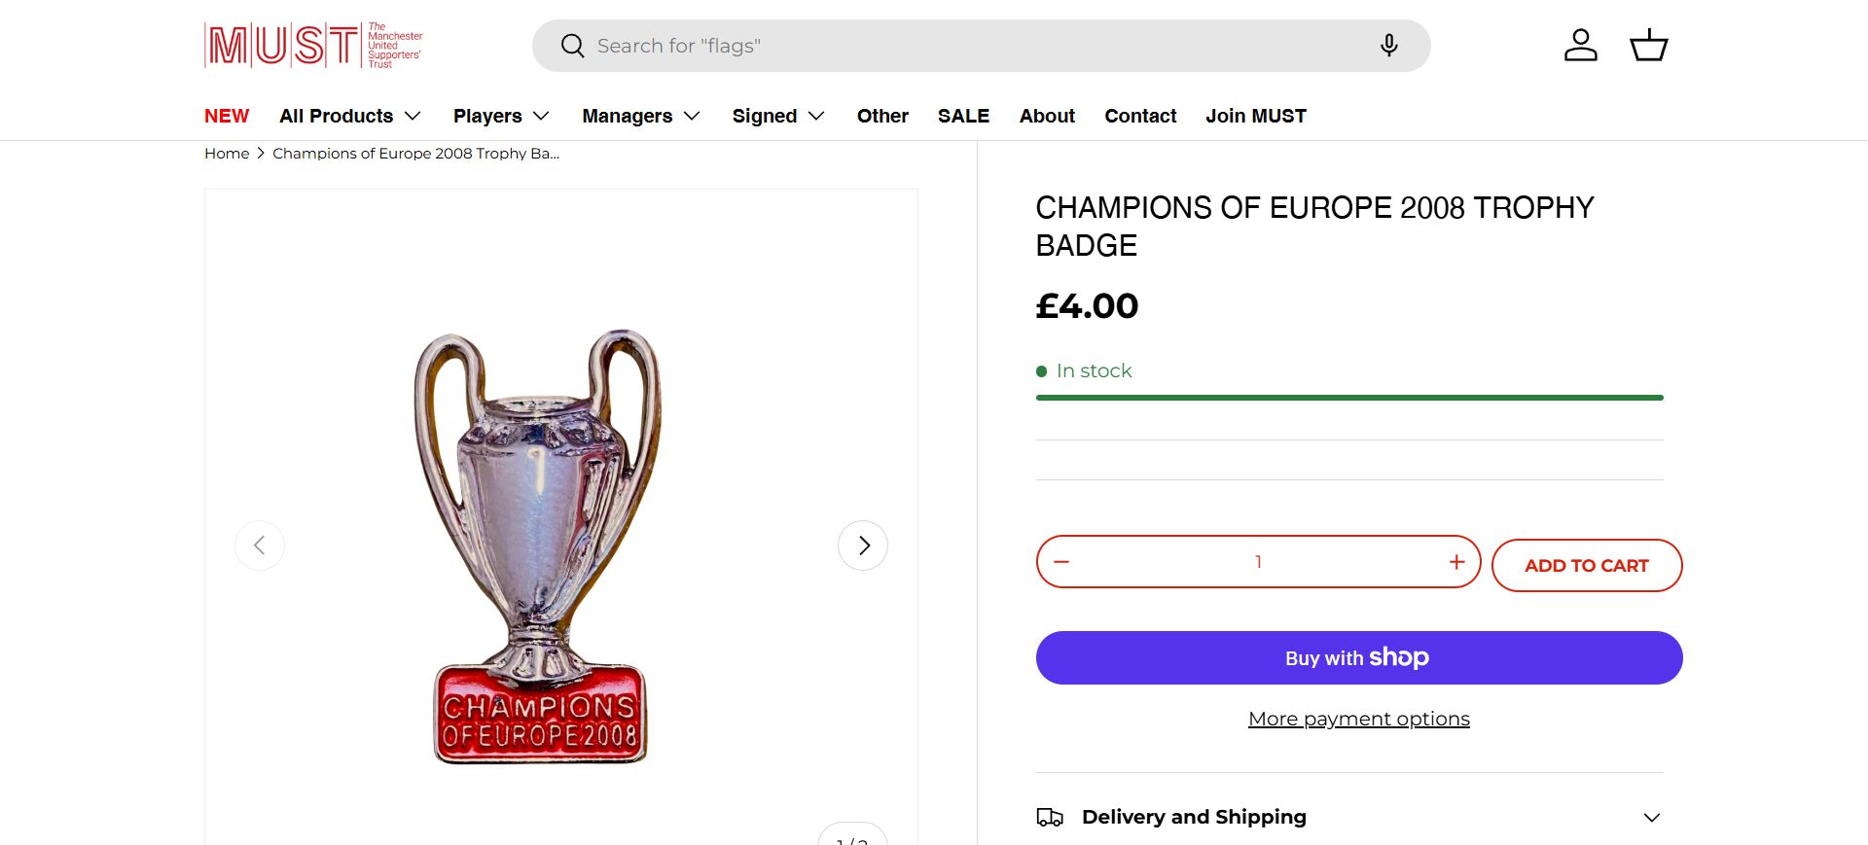The height and width of the screenshot is (845, 1868).
Task: Show next product image arrow
Action: [x=863, y=546]
